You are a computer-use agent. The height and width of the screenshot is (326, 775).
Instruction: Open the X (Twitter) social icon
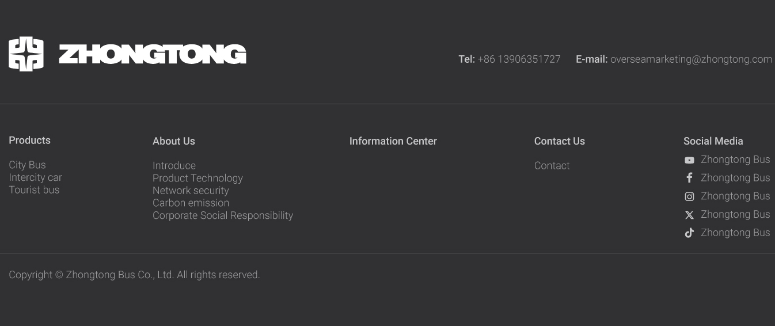click(689, 215)
